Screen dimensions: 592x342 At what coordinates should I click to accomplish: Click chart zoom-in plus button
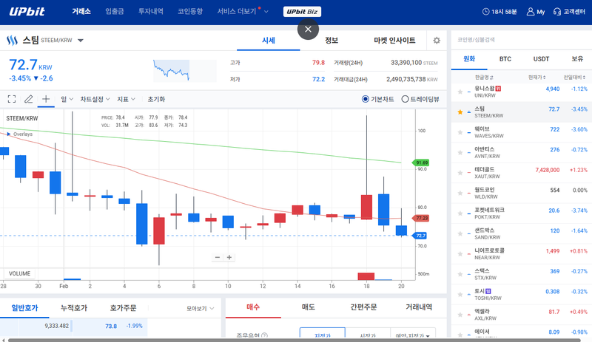[229, 257]
